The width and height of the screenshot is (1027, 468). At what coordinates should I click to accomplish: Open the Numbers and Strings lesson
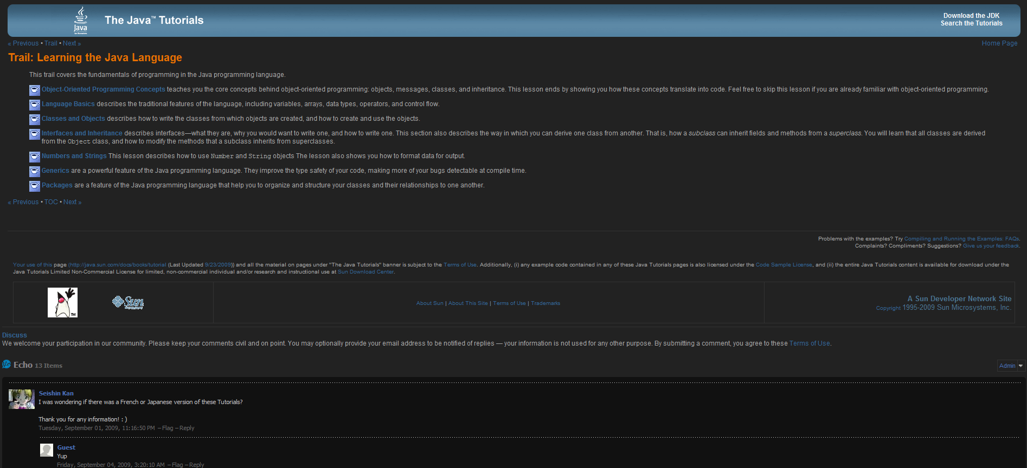(74, 156)
